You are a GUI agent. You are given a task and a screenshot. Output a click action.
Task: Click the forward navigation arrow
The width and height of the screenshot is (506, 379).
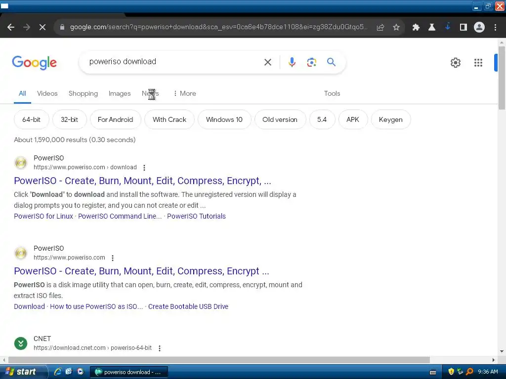click(x=27, y=28)
